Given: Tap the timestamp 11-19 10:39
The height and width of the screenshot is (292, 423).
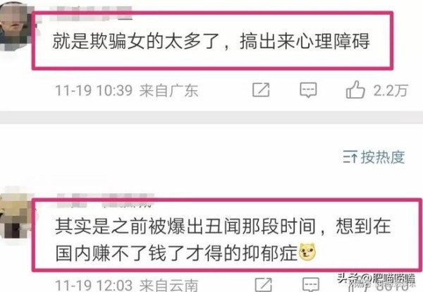Looking at the screenshot, I should click(94, 90).
